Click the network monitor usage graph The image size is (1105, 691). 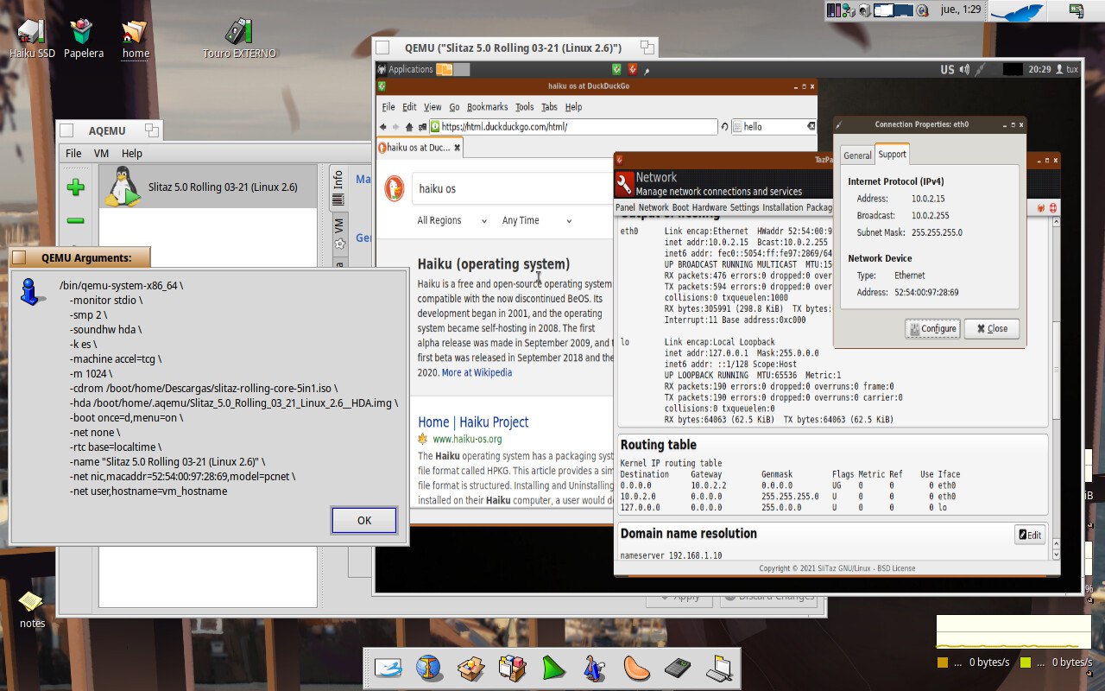point(1013,631)
